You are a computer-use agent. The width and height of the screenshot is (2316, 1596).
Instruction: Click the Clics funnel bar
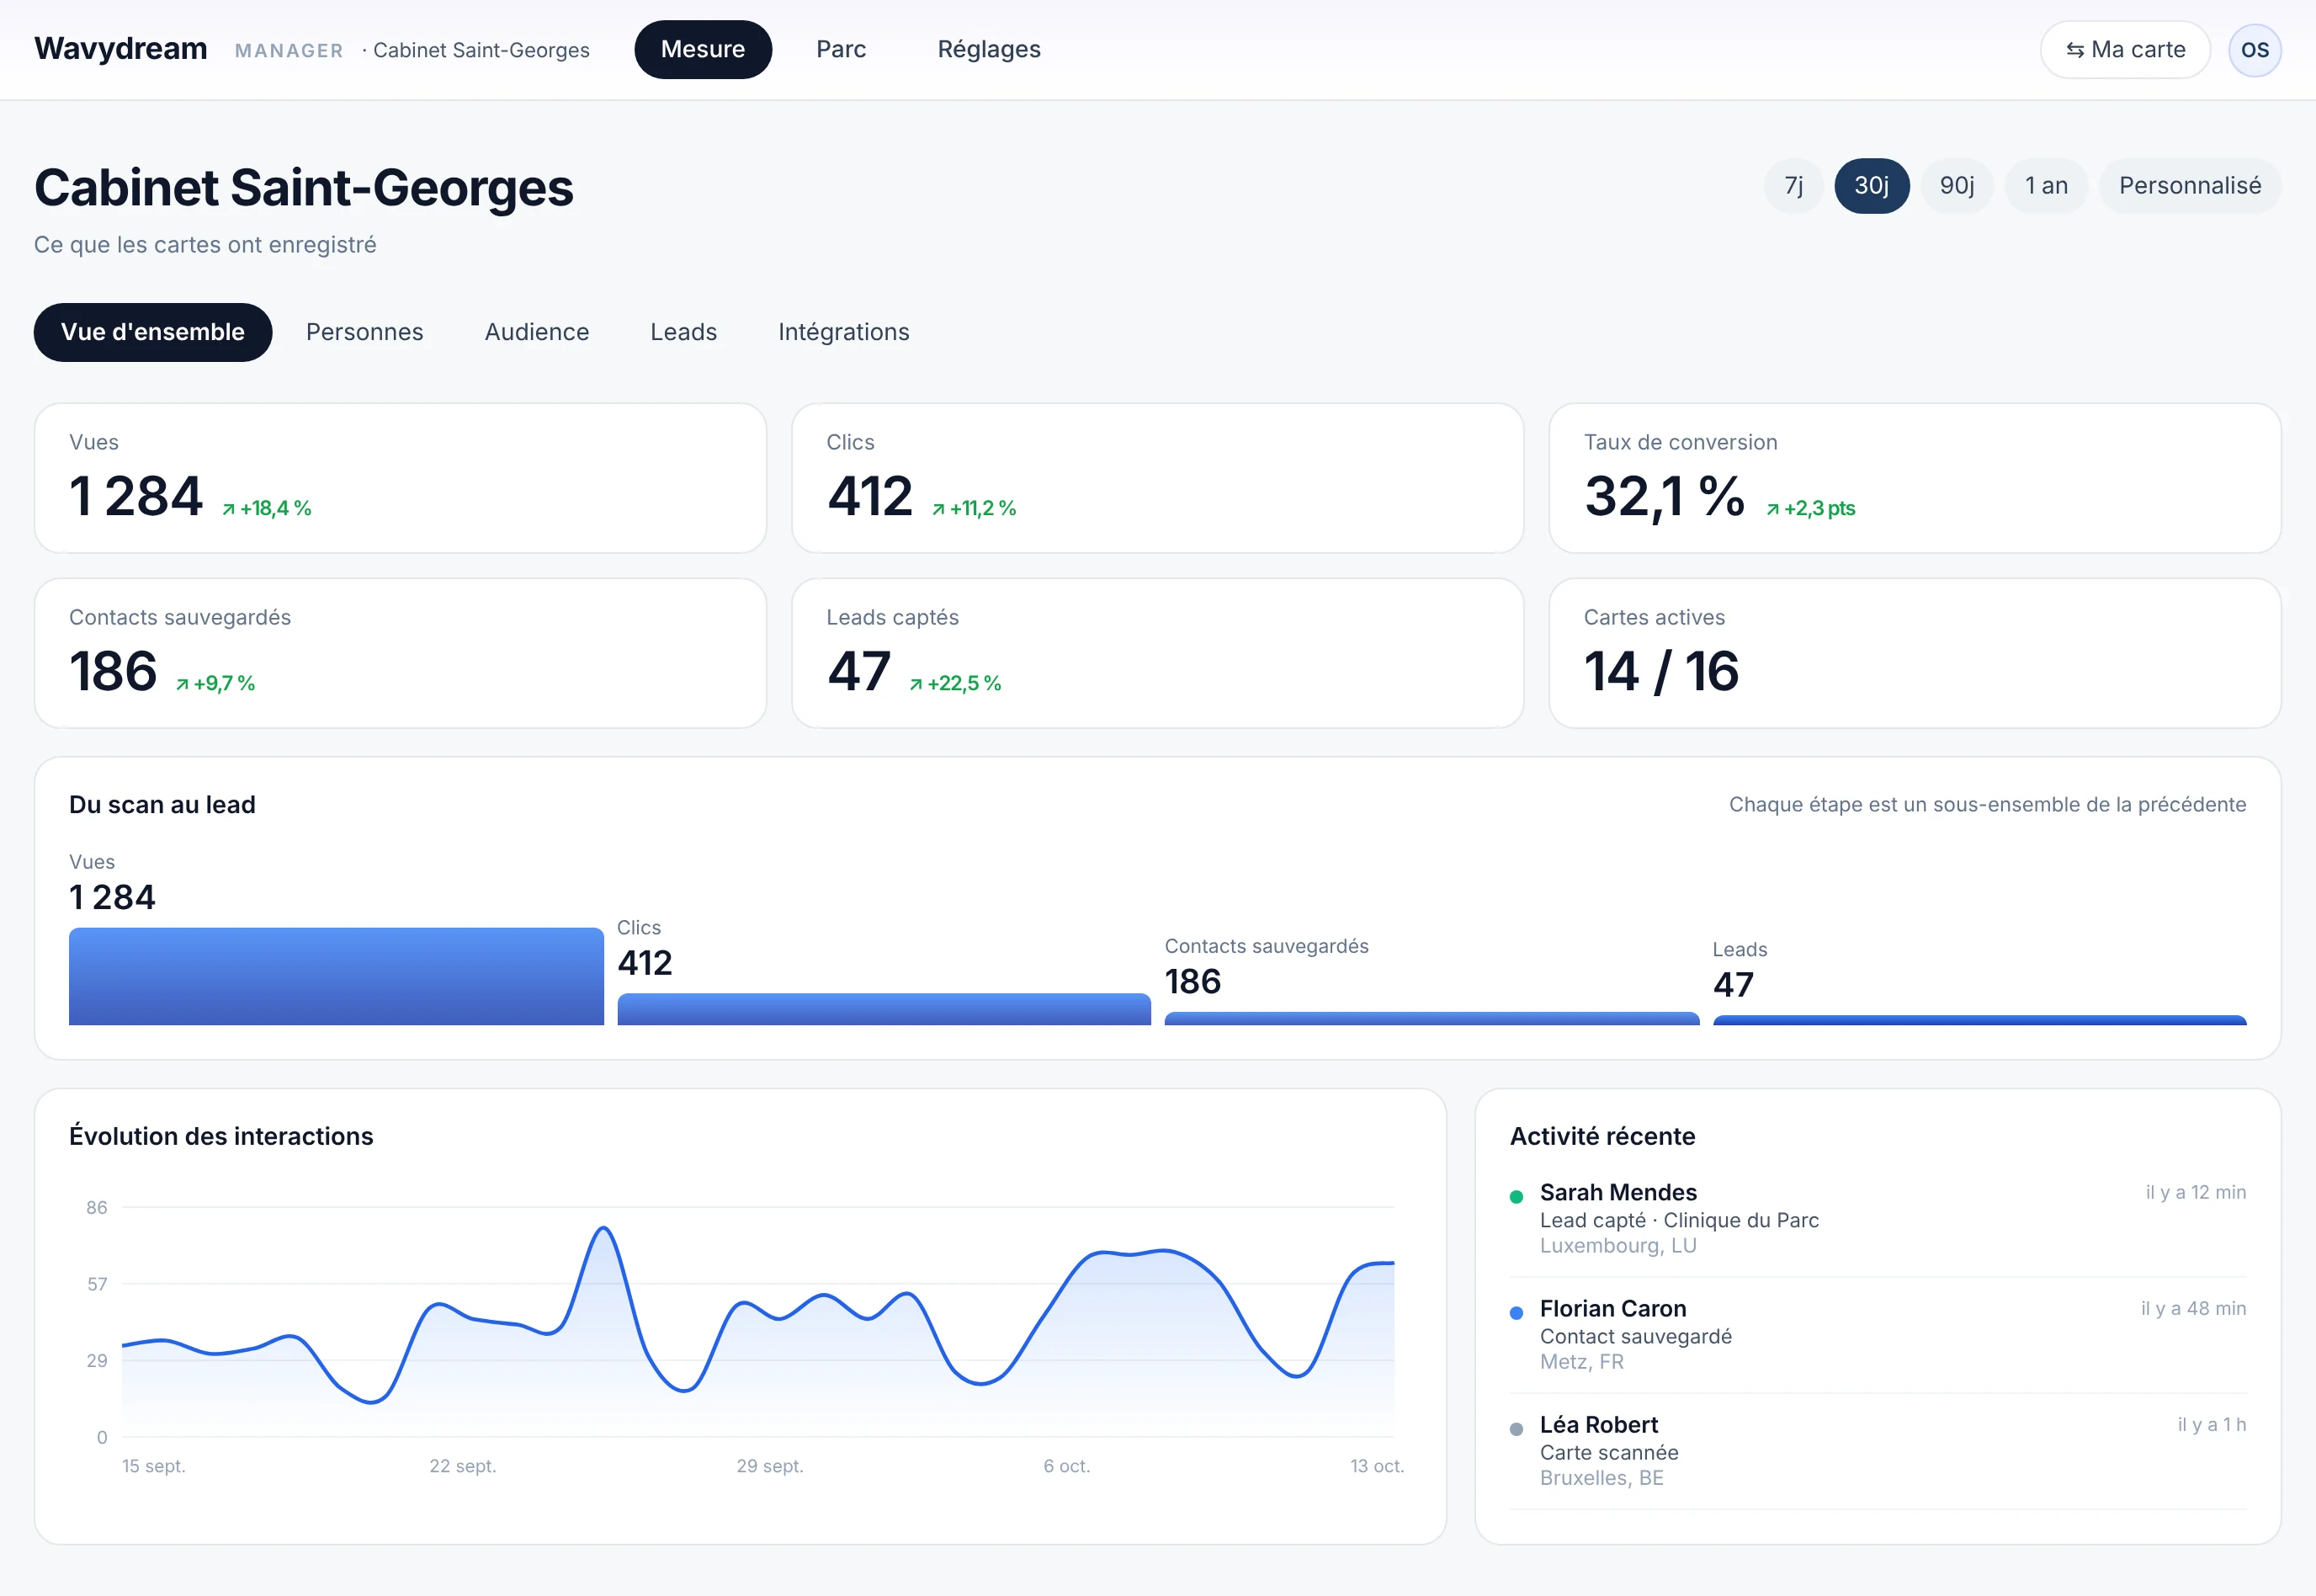point(884,1009)
